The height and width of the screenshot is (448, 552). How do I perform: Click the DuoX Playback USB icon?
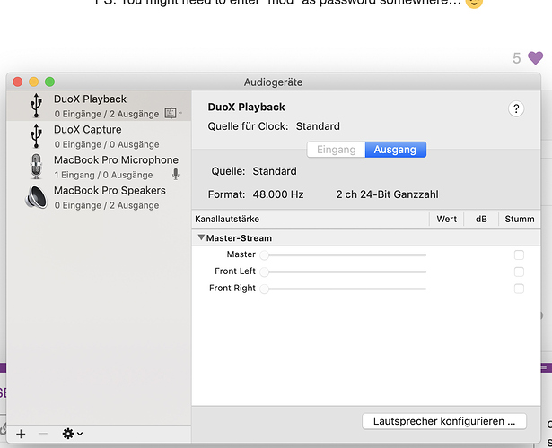(x=36, y=106)
